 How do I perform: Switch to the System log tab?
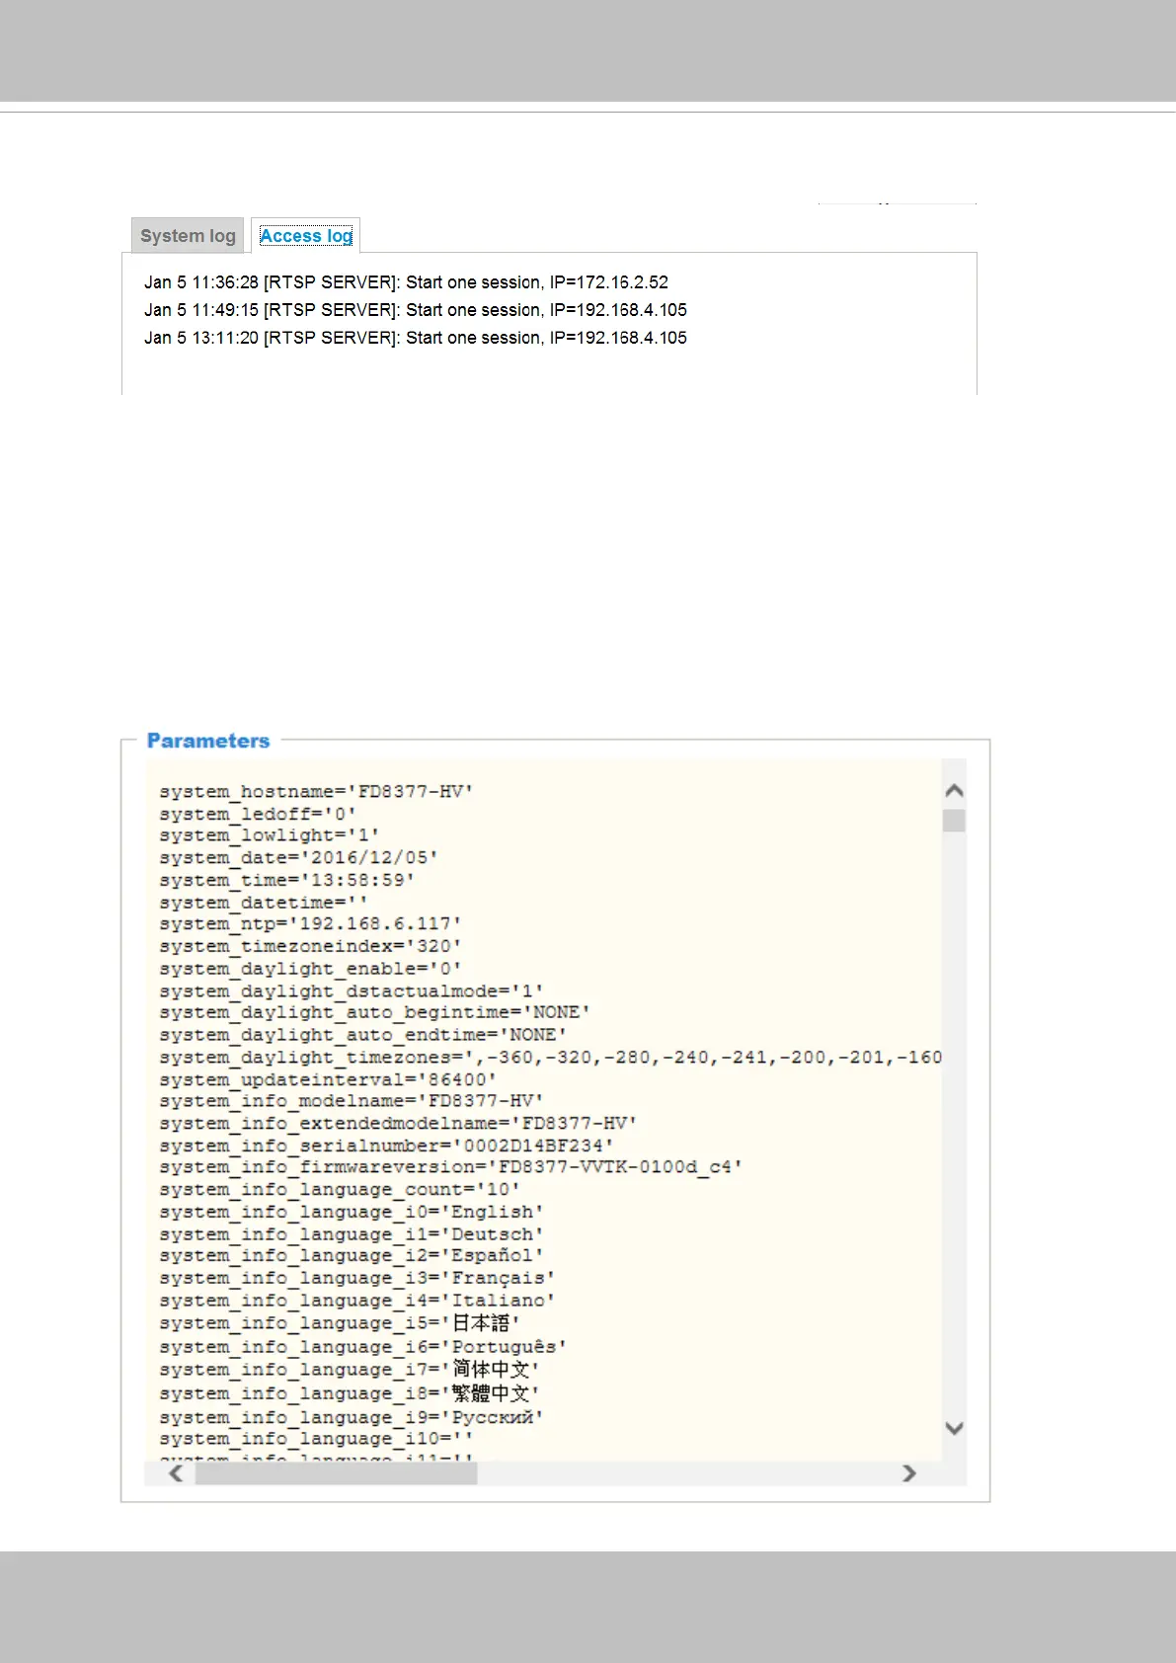pyautogui.click(x=188, y=236)
